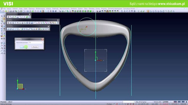The width and height of the screenshot is (188, 105).
Task: Click the first color swatch in status bar
Action: coord(175,102)
